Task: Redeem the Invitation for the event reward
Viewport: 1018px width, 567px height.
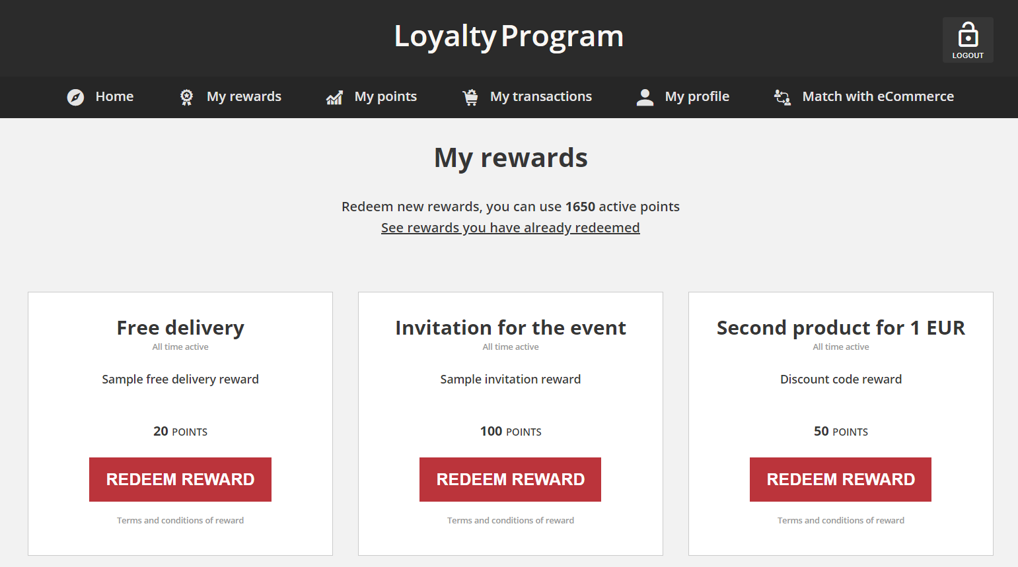Action: pos(510,479)
